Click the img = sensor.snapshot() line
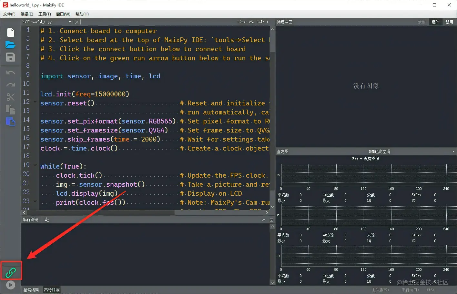Viewport: 457px width, 294px height. 100,184
